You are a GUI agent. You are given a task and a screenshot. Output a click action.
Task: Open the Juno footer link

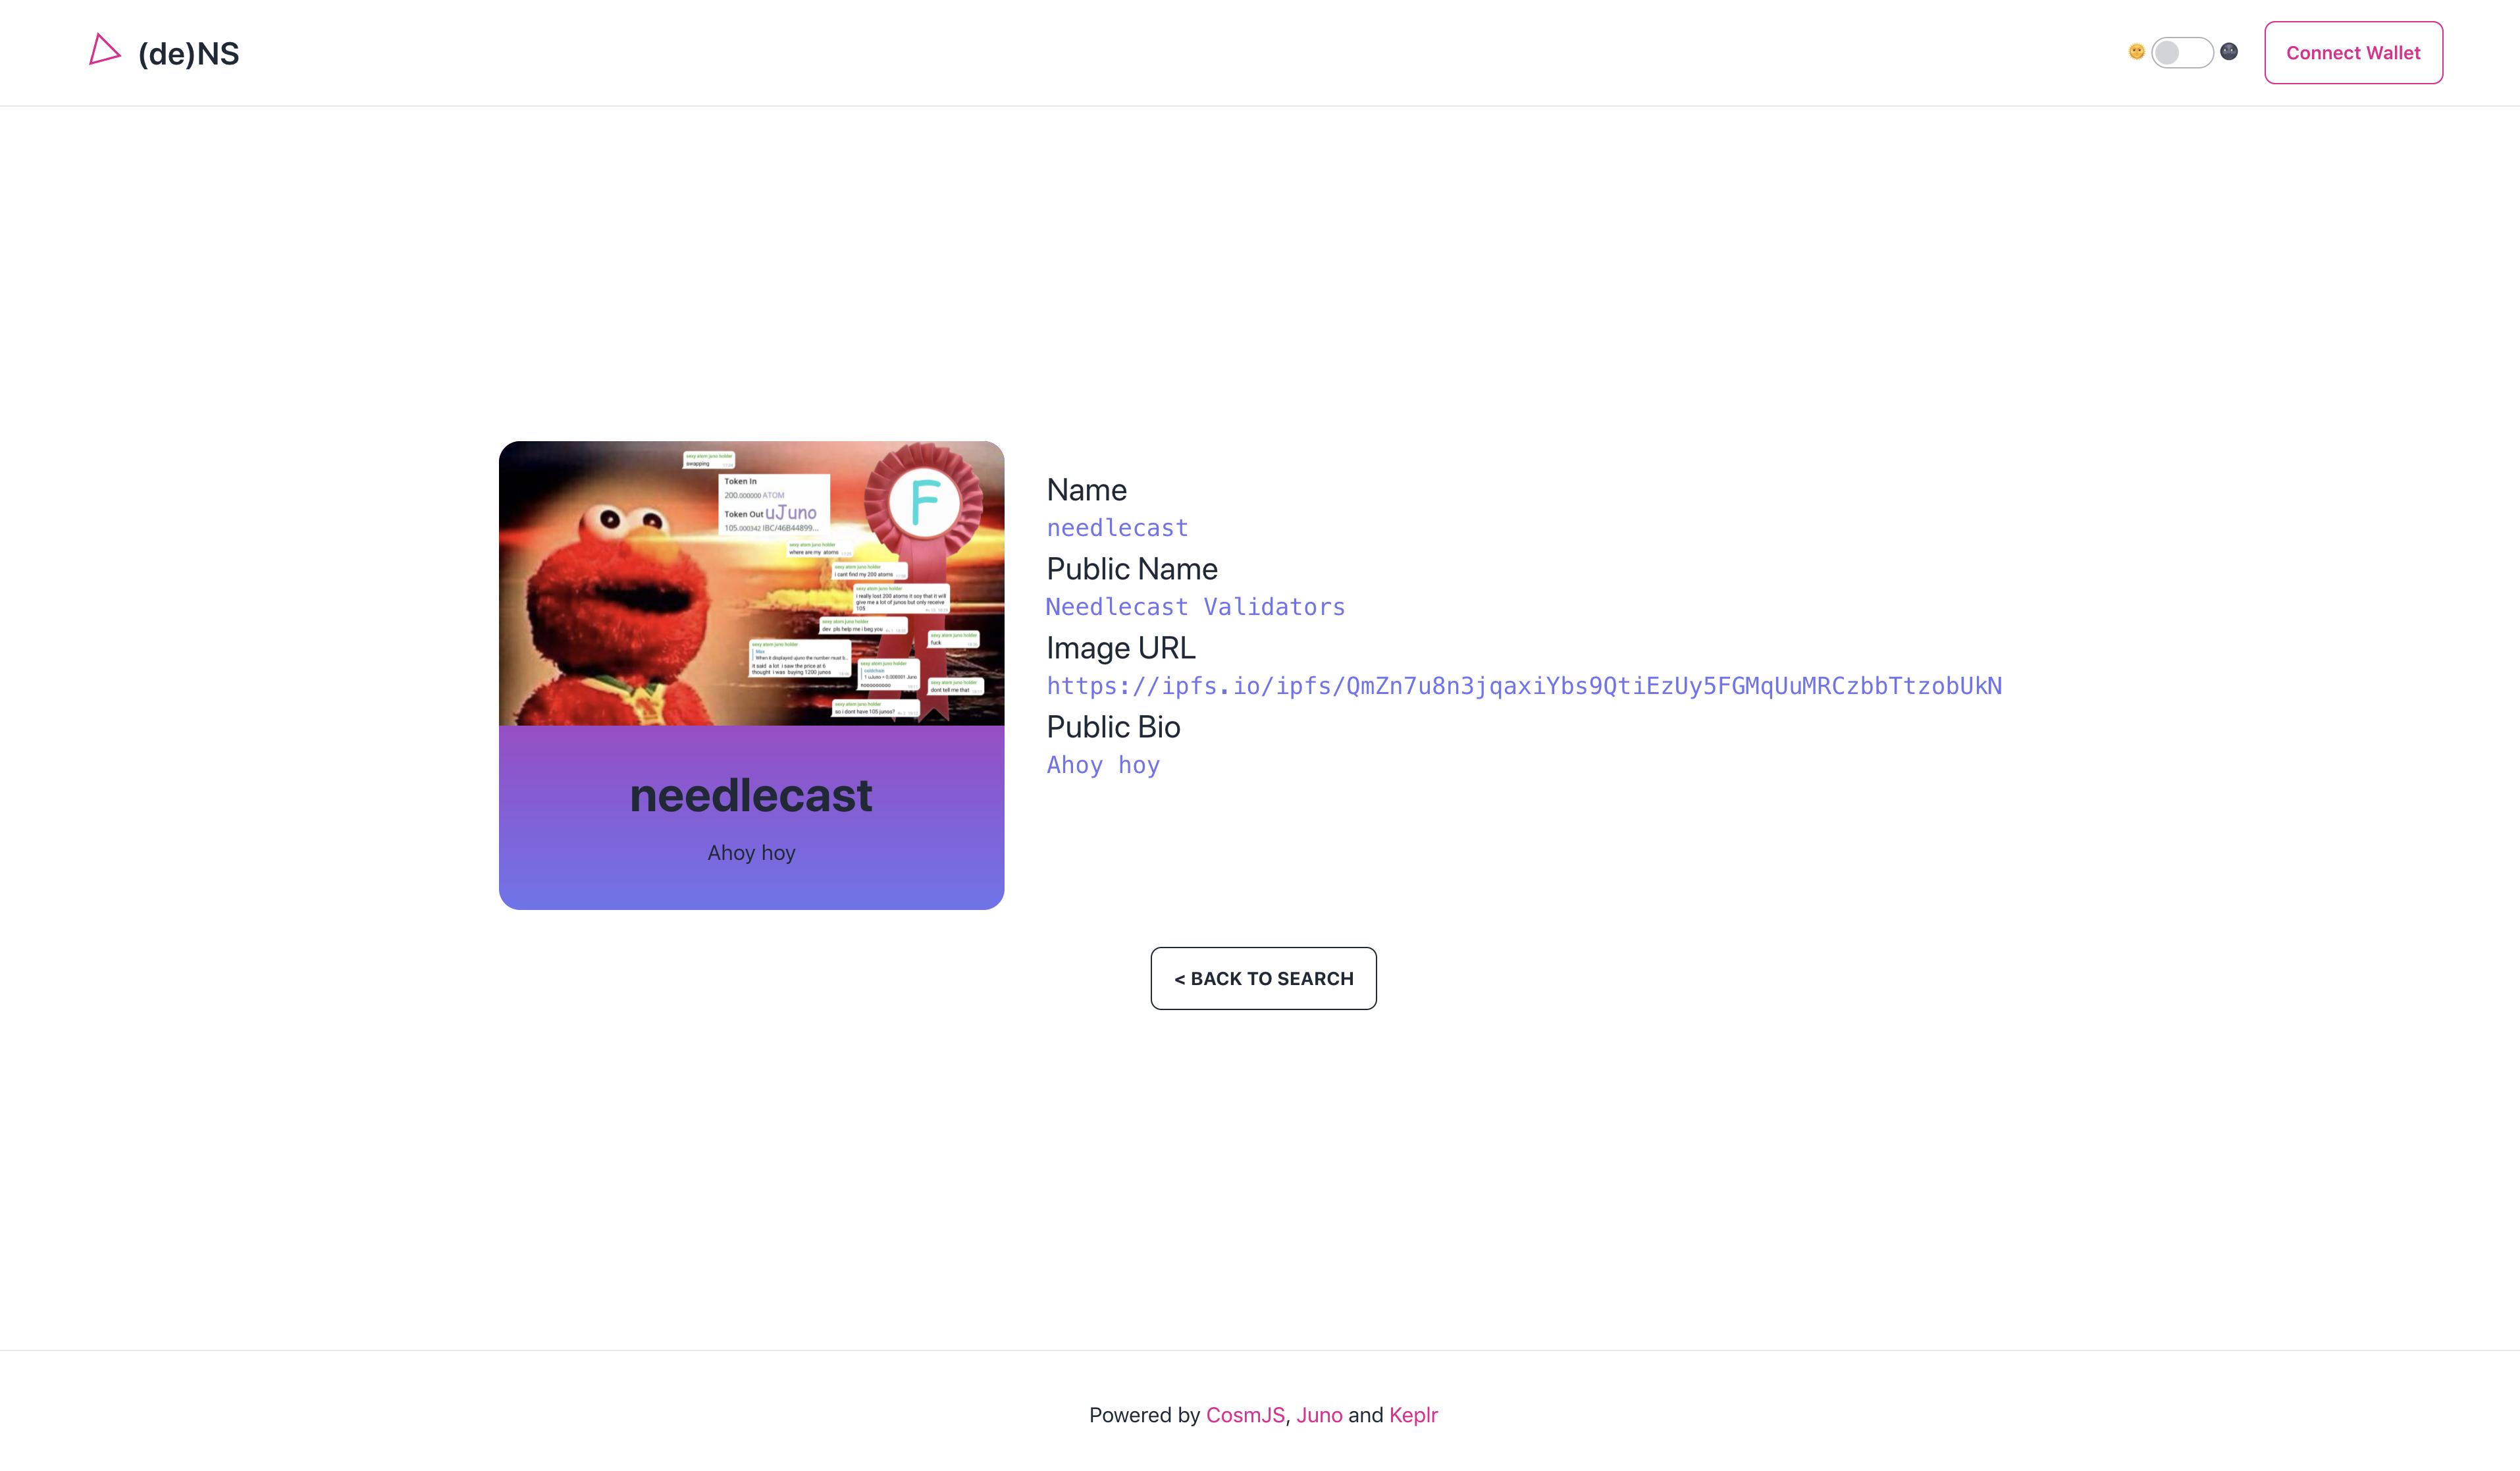tap(1319, 1415)
